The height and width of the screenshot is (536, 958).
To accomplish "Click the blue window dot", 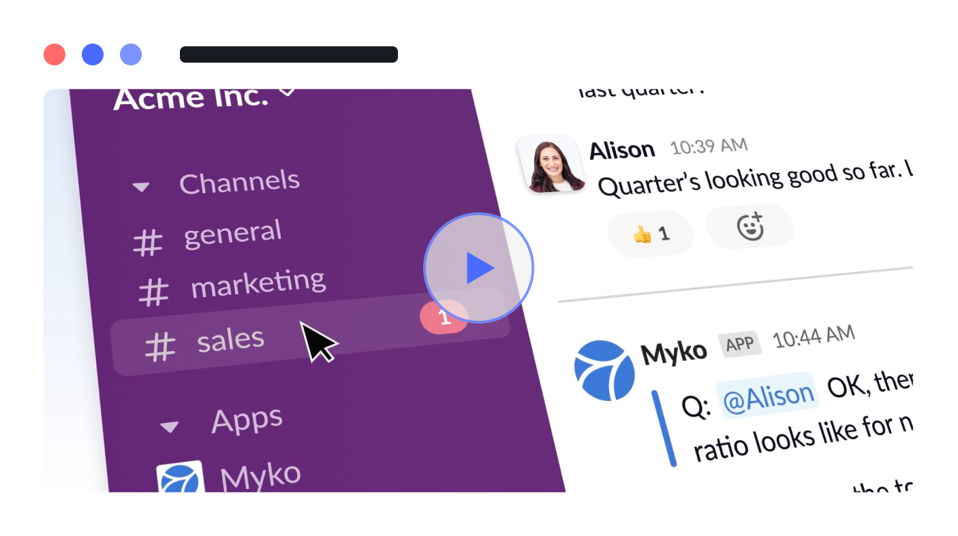I will pos(93,54).
